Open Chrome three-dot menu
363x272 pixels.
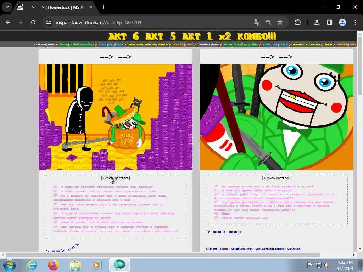click(x=355, y=22)
